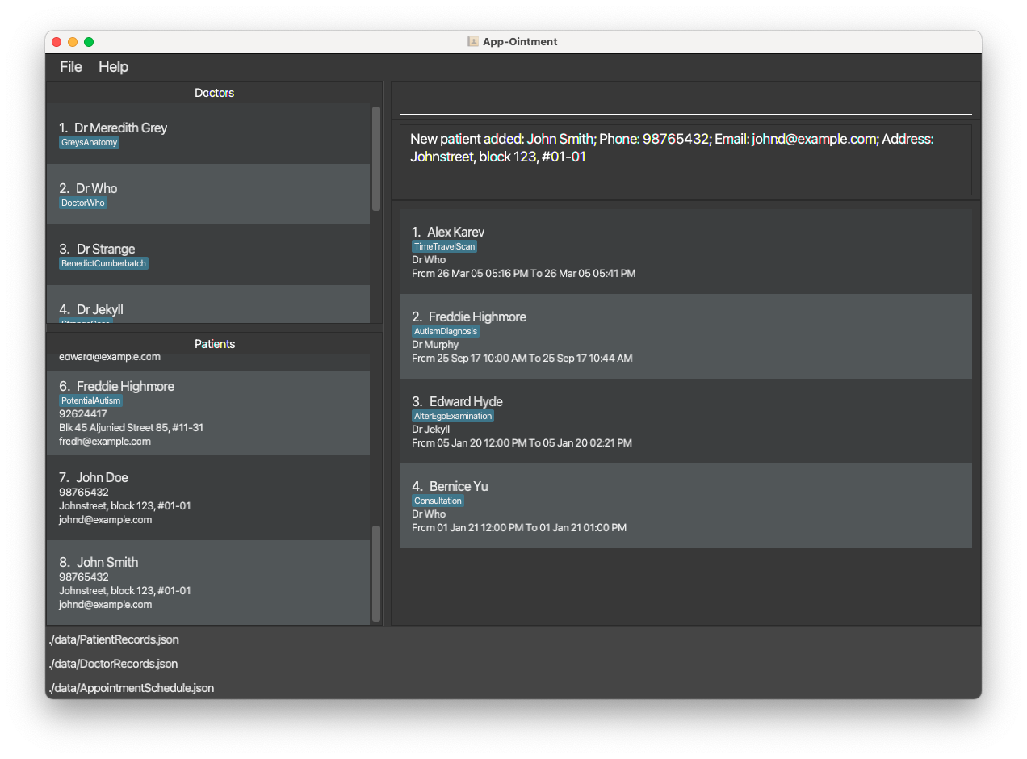This screenshot has width=1027, height=759.
Task: Select Dr Strange in Doctors list
Action: [x=208, y=255]
